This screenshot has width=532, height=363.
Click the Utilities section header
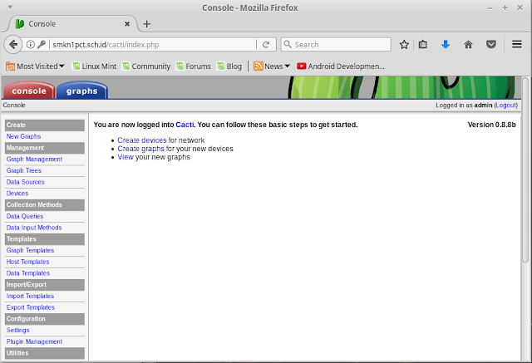(x=45, y=353)
